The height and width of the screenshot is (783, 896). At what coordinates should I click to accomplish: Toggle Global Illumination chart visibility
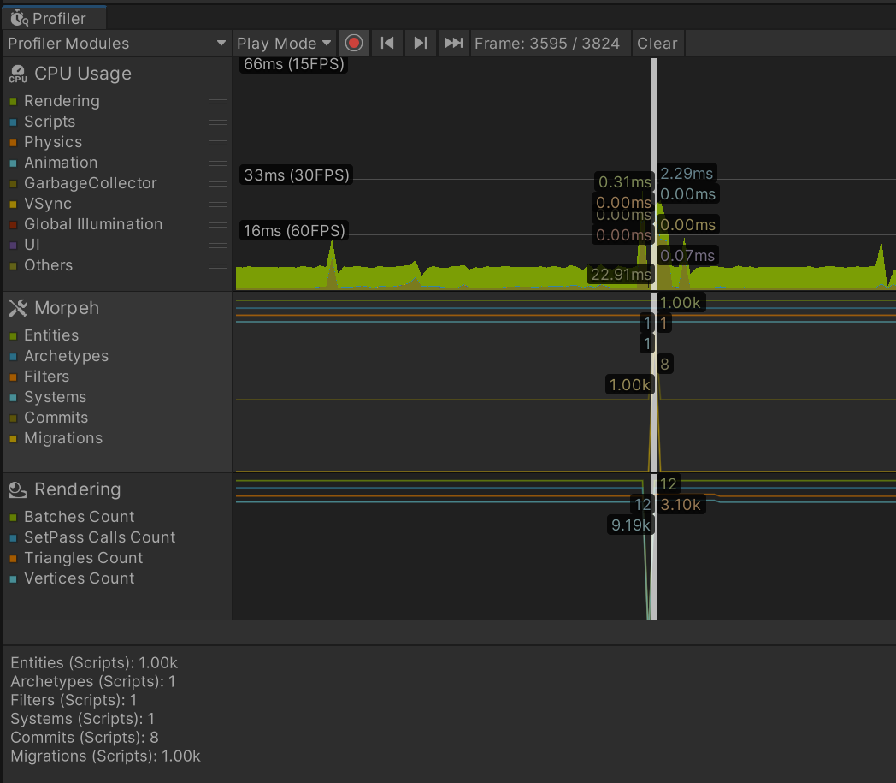[13, 225]
